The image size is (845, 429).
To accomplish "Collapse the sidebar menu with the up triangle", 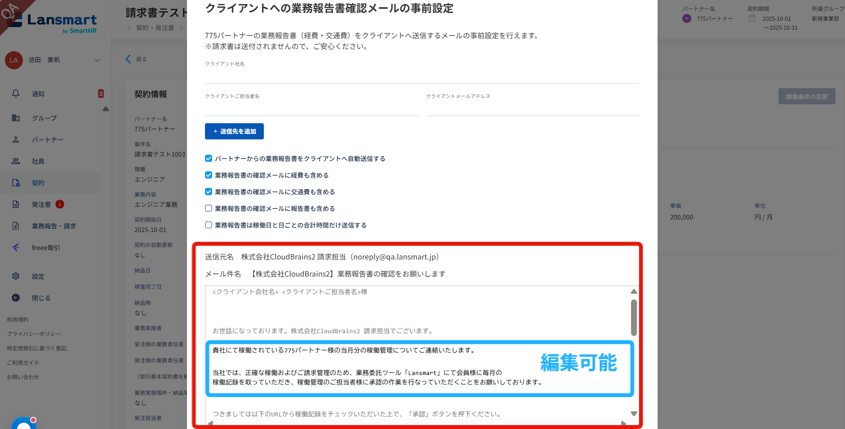I will point(106,109).
